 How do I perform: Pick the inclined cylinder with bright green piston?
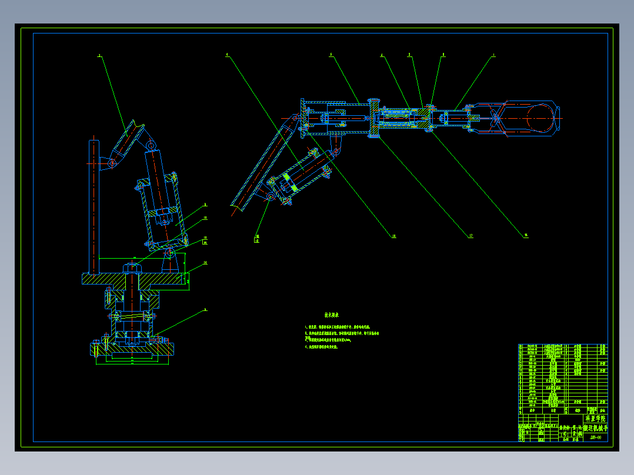pyautogui.click(x=301, y=176)
